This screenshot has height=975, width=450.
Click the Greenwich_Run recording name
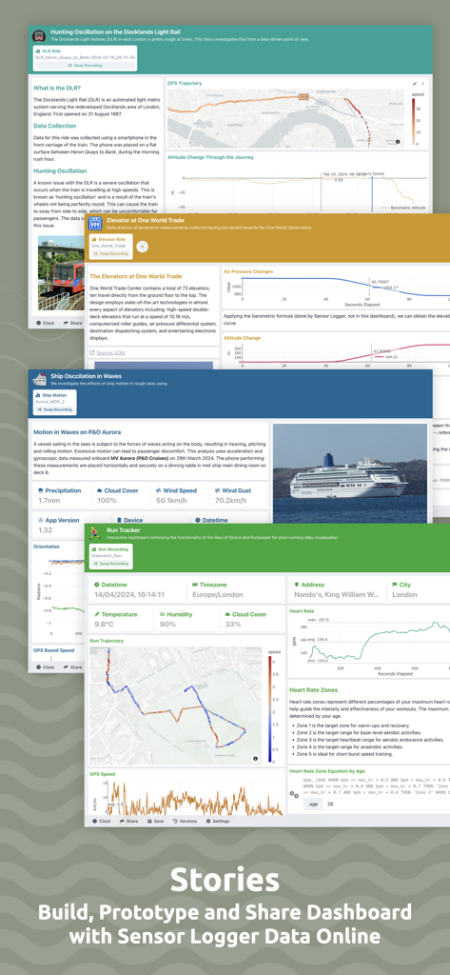coord(105,556)
